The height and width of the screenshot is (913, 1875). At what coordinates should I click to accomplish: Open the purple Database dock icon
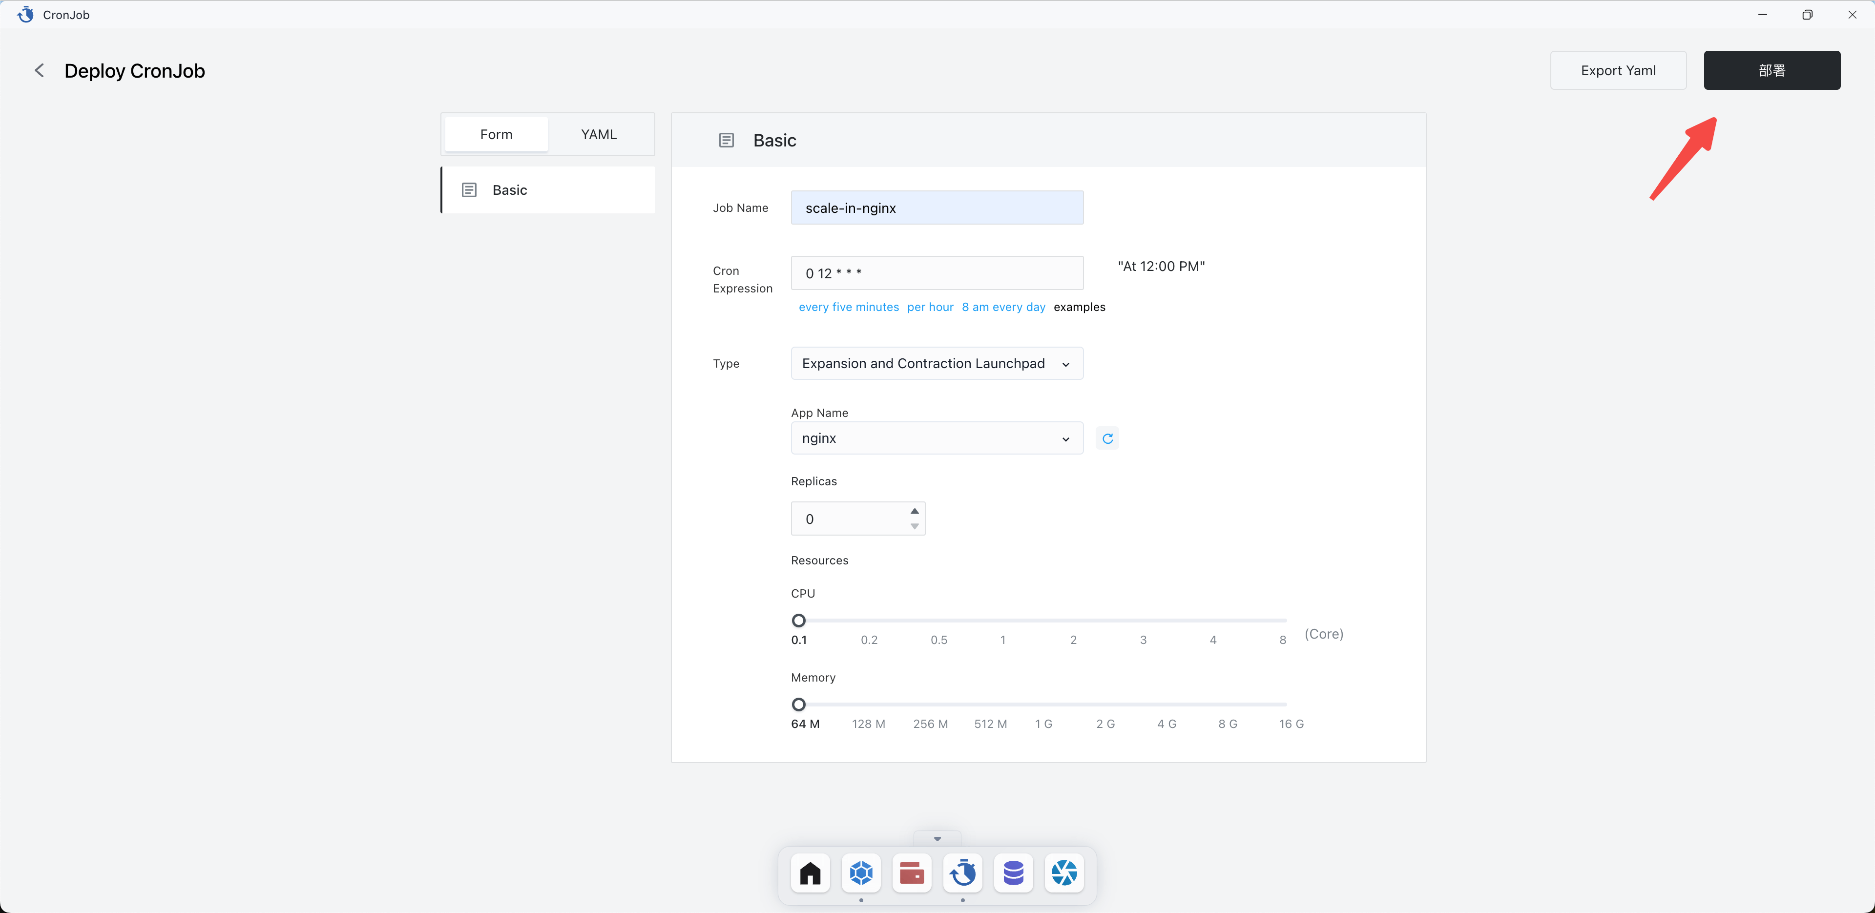(x=1013, y=872)
